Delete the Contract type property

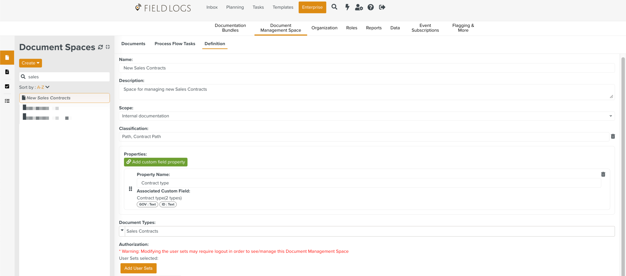603,174
